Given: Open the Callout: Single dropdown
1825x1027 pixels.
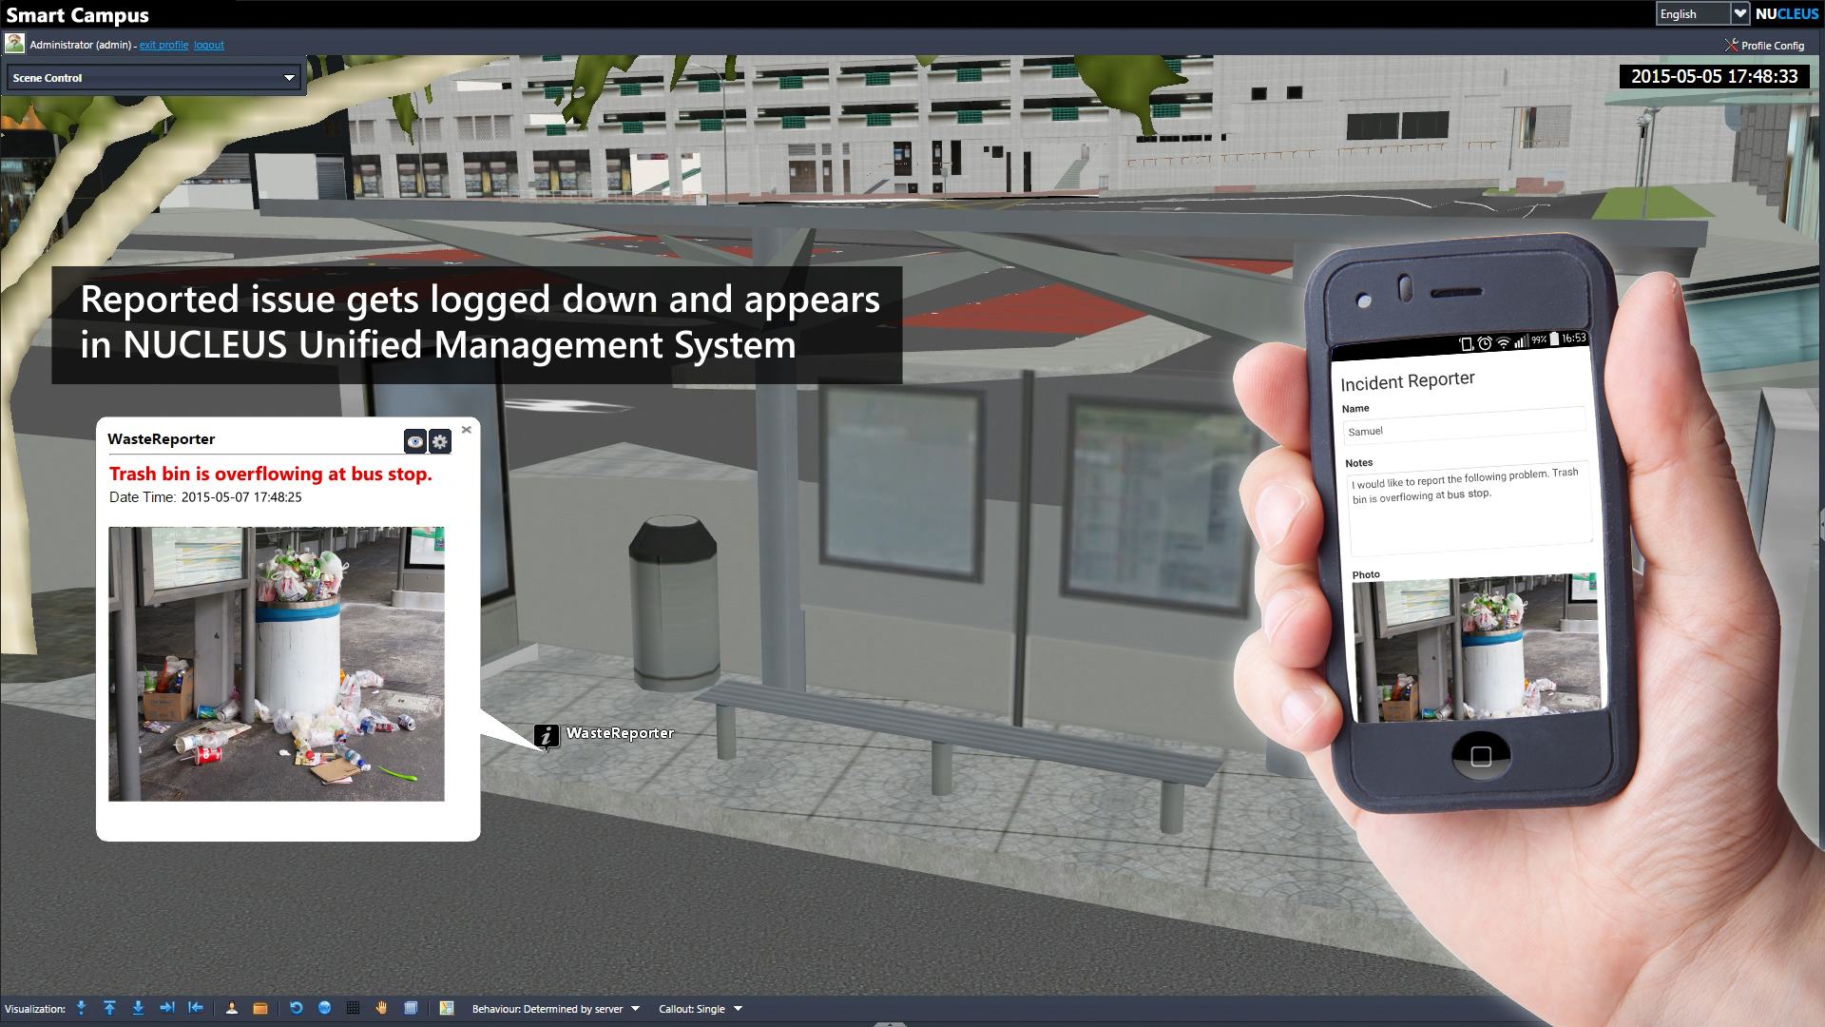Looking at the screenshot, I should tap(701, 1009).
